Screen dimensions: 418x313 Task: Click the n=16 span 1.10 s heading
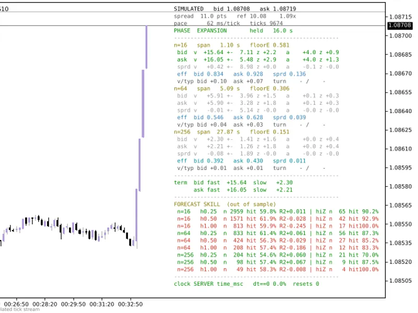click(x=207, y=45)
